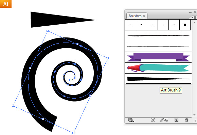This screenshot has width=197, height=135.
Task: Click the brushes panel scroll up arrow
Action: pyautogui.click(x=194, y=23)
